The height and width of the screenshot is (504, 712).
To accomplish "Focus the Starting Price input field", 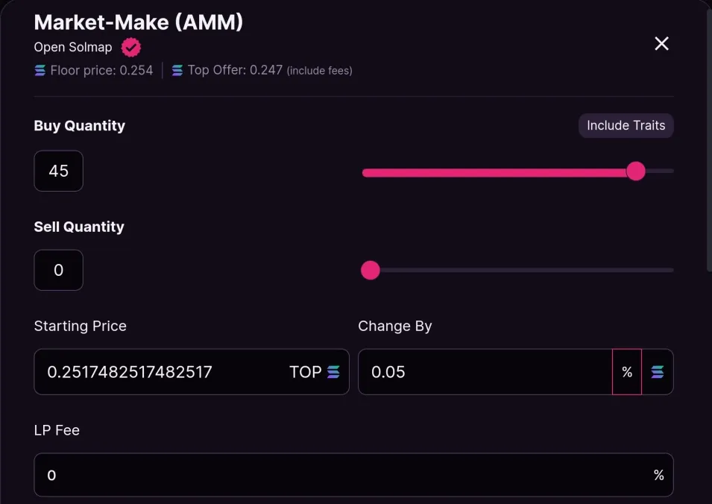I will (164, 372).
